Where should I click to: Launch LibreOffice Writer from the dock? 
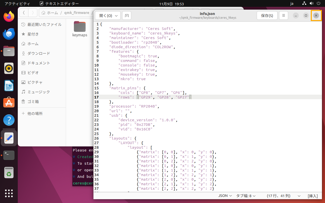point(9,86)
